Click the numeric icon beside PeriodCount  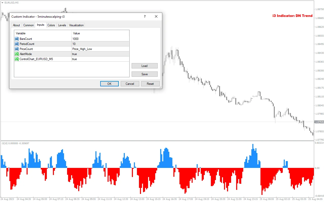16,44
